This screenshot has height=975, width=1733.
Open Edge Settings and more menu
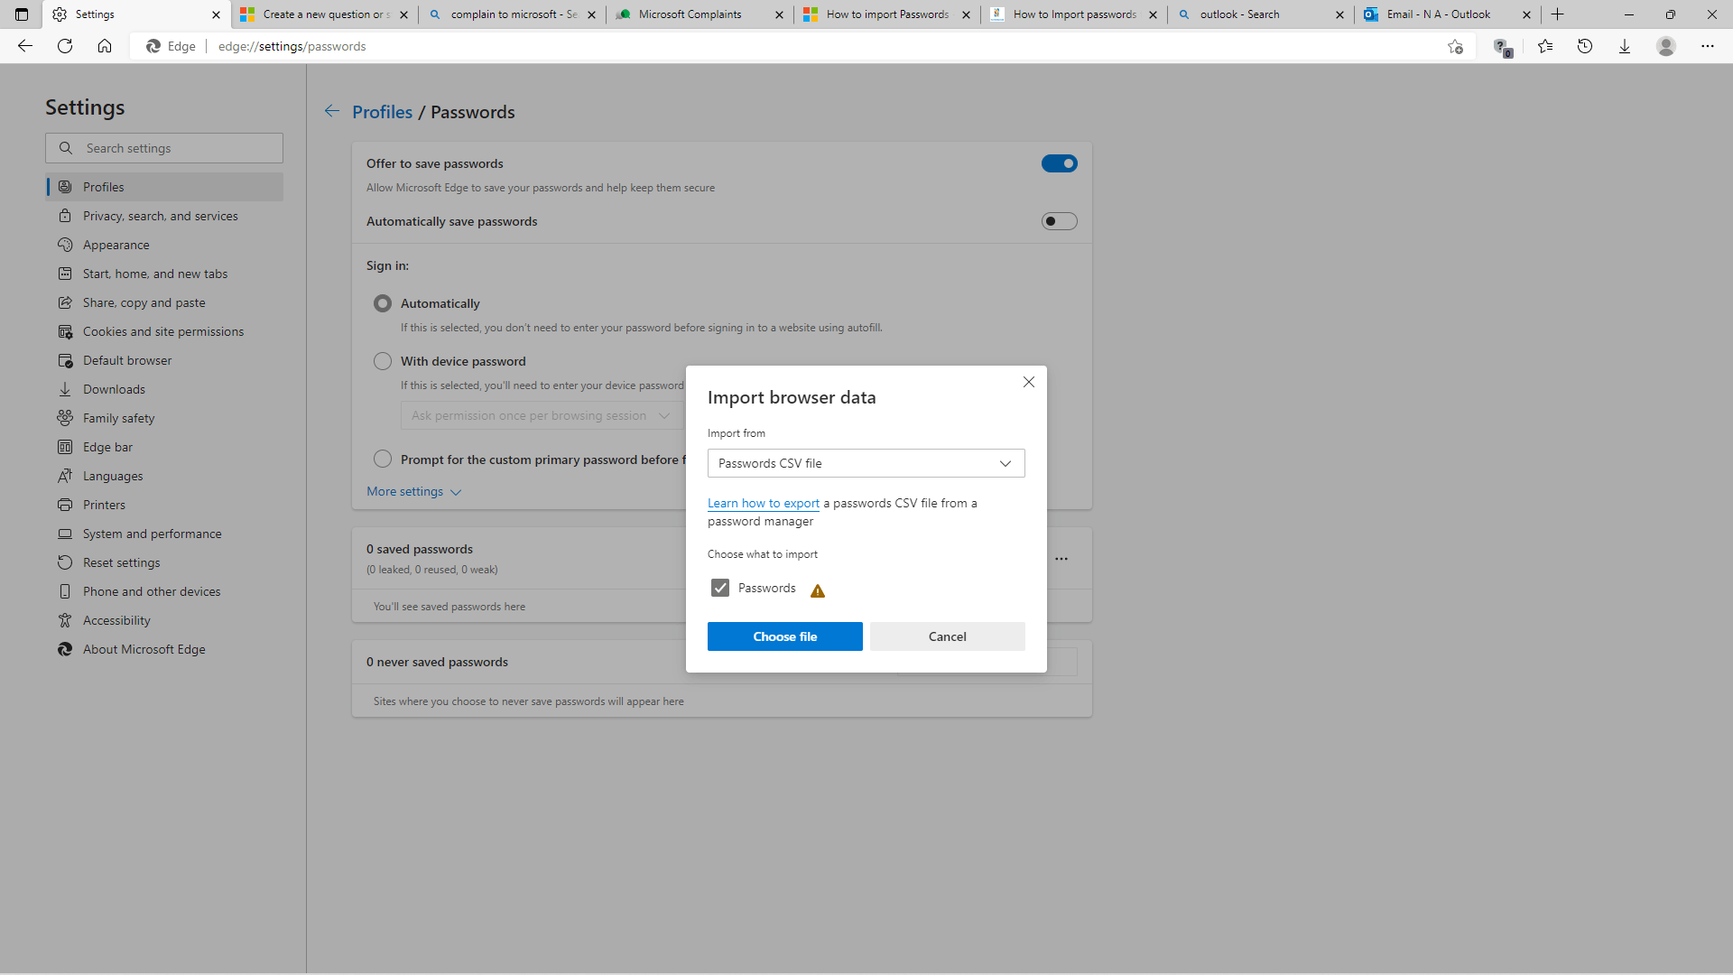click(1708, 46)
